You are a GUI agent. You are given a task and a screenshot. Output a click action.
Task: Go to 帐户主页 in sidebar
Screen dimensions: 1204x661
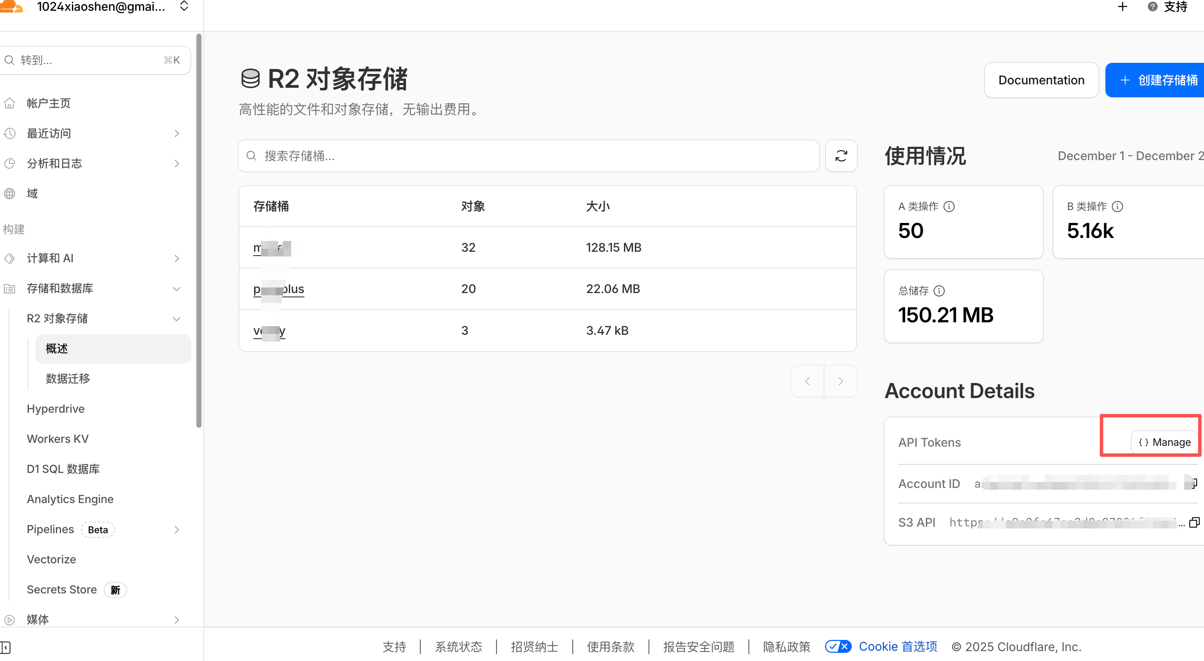click(49, 103)
